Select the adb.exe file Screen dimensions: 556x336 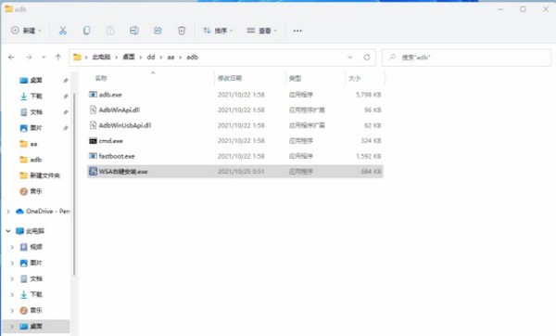[x=235, y=95]
